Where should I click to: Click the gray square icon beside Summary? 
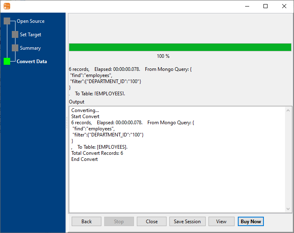pos(15,48)
